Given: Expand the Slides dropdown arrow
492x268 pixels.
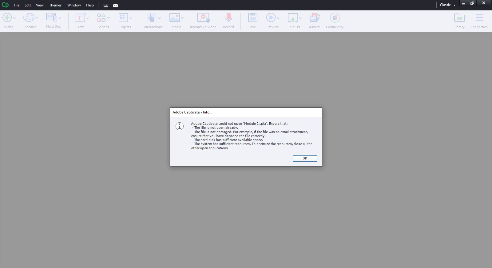Looking at the screenshot, I should [x=14, y=18].
